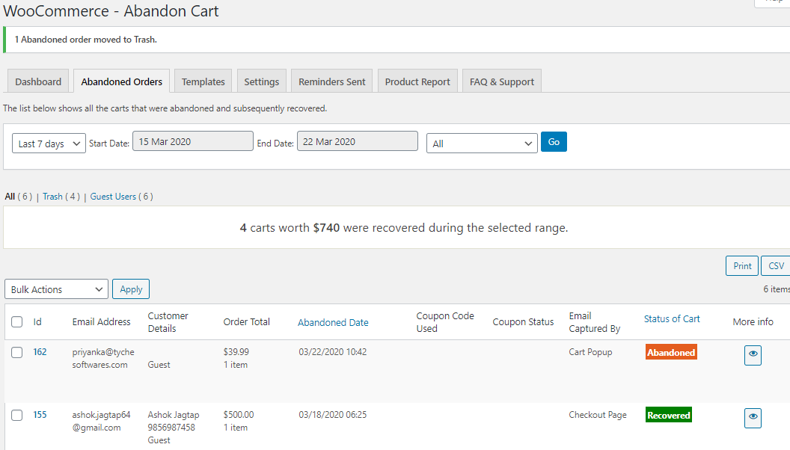Click the Id column header
This screenshot has height=450, width=790.
tap(37, 321)
